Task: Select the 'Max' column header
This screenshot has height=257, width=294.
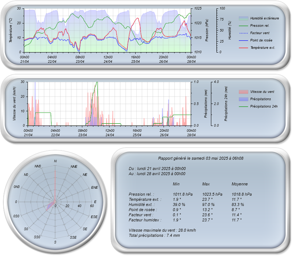Action: [x=206, y=184]
